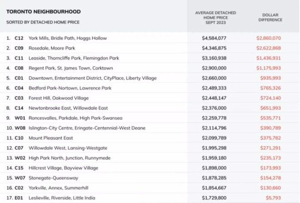Click dollar difference $2,860,070

(x=269, y=38)
